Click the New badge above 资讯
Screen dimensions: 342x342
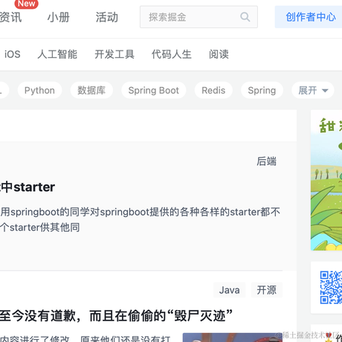[26, 4]
